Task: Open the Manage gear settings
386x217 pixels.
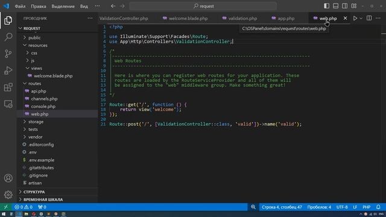Action: point(8,195)
